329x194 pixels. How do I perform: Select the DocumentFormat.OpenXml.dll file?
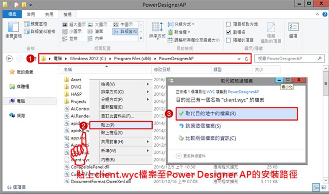point(97,182)
